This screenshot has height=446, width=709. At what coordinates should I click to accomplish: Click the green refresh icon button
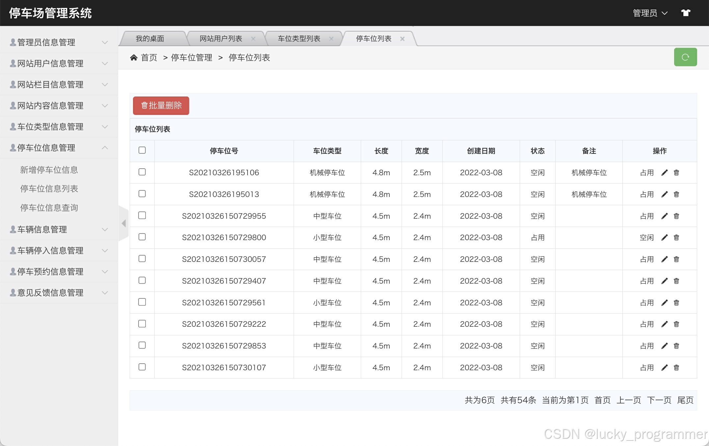685,57
